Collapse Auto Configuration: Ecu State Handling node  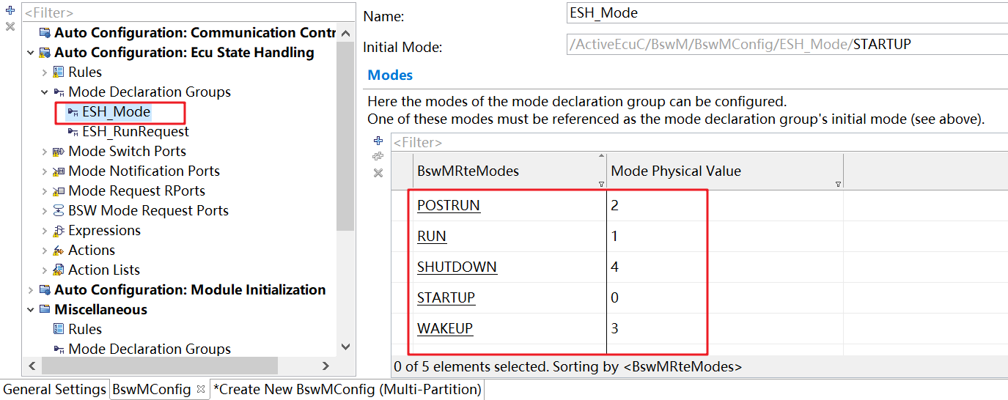(31, 53)
